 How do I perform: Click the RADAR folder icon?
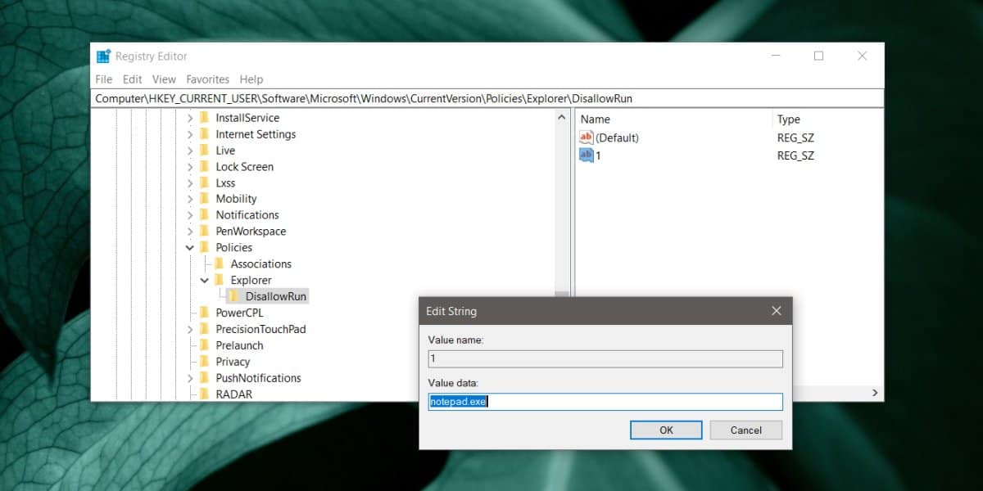(205, 394)
